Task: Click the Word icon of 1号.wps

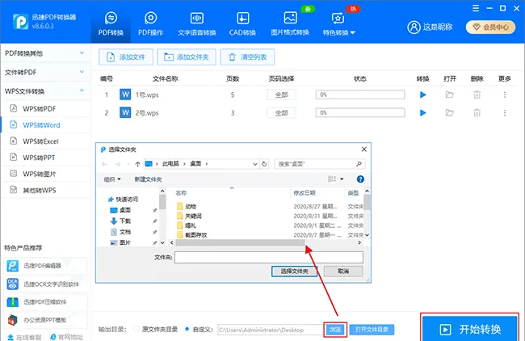Action: (125, 95)
